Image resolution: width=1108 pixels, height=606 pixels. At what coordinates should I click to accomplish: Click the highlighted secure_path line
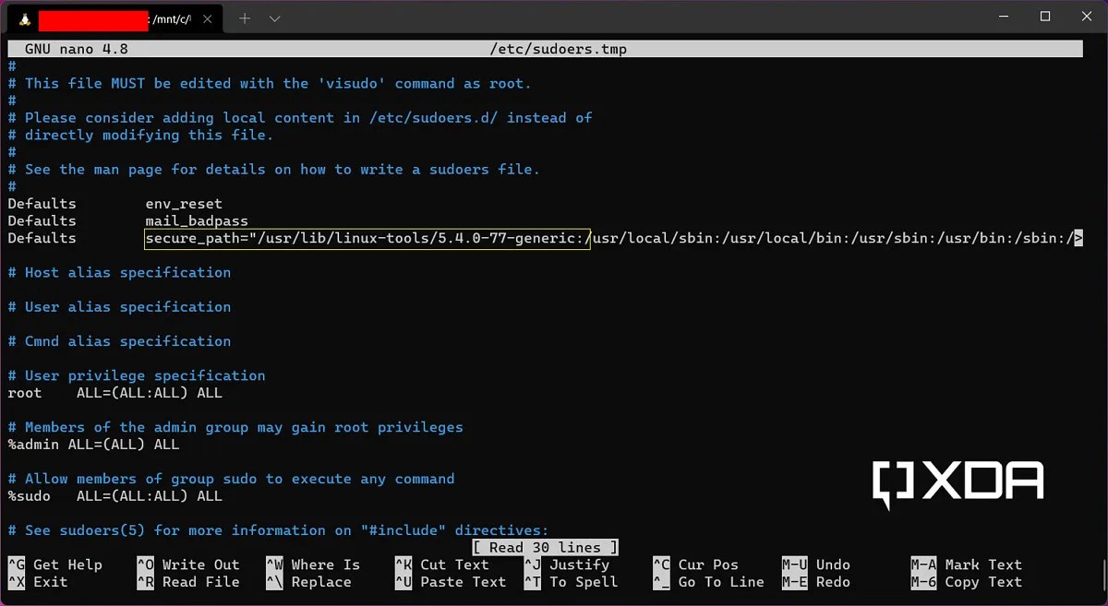click(366, 238)
